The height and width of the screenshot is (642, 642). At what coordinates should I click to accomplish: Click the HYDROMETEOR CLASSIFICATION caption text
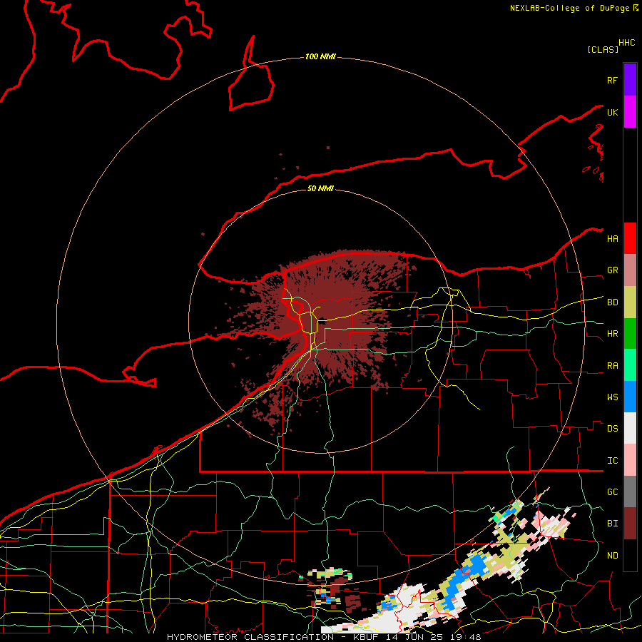point(250,637)
